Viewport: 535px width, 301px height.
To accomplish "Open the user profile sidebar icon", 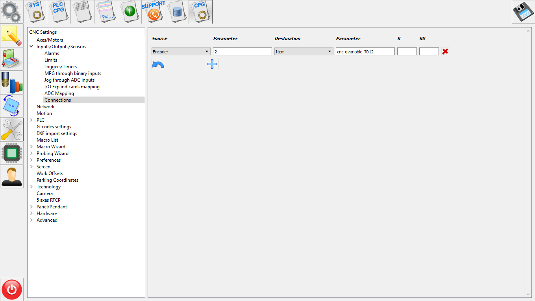I will [x=12, y=177].
